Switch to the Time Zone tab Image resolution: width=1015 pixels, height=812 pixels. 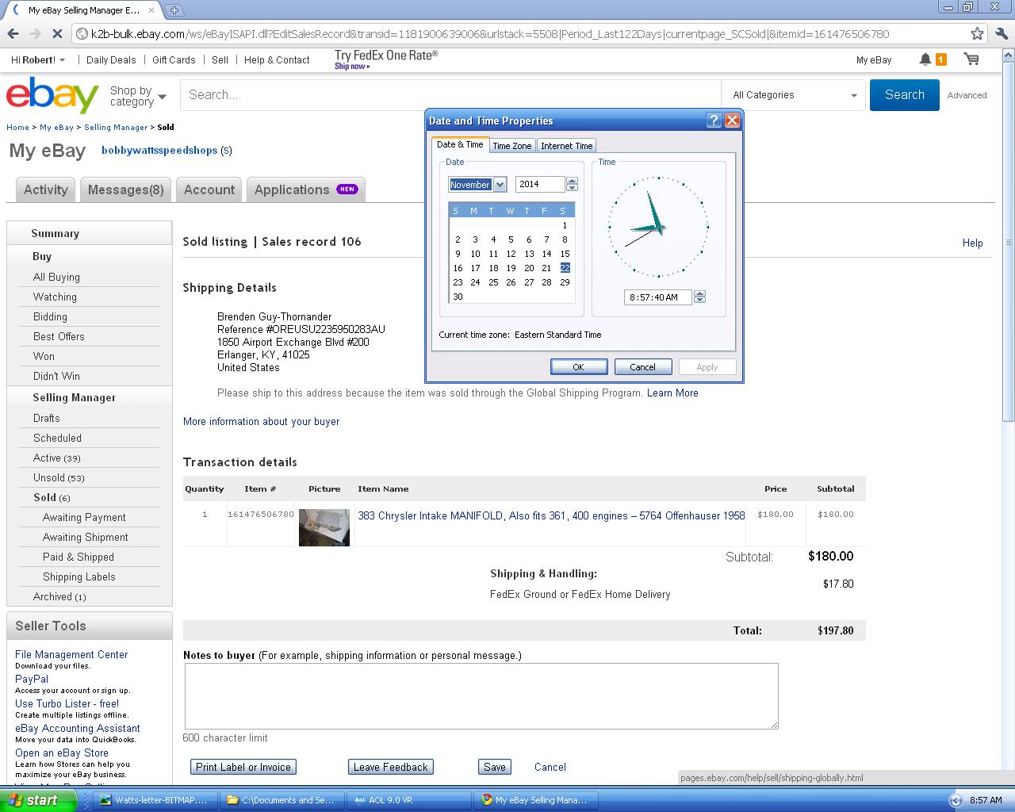point(512,146)
